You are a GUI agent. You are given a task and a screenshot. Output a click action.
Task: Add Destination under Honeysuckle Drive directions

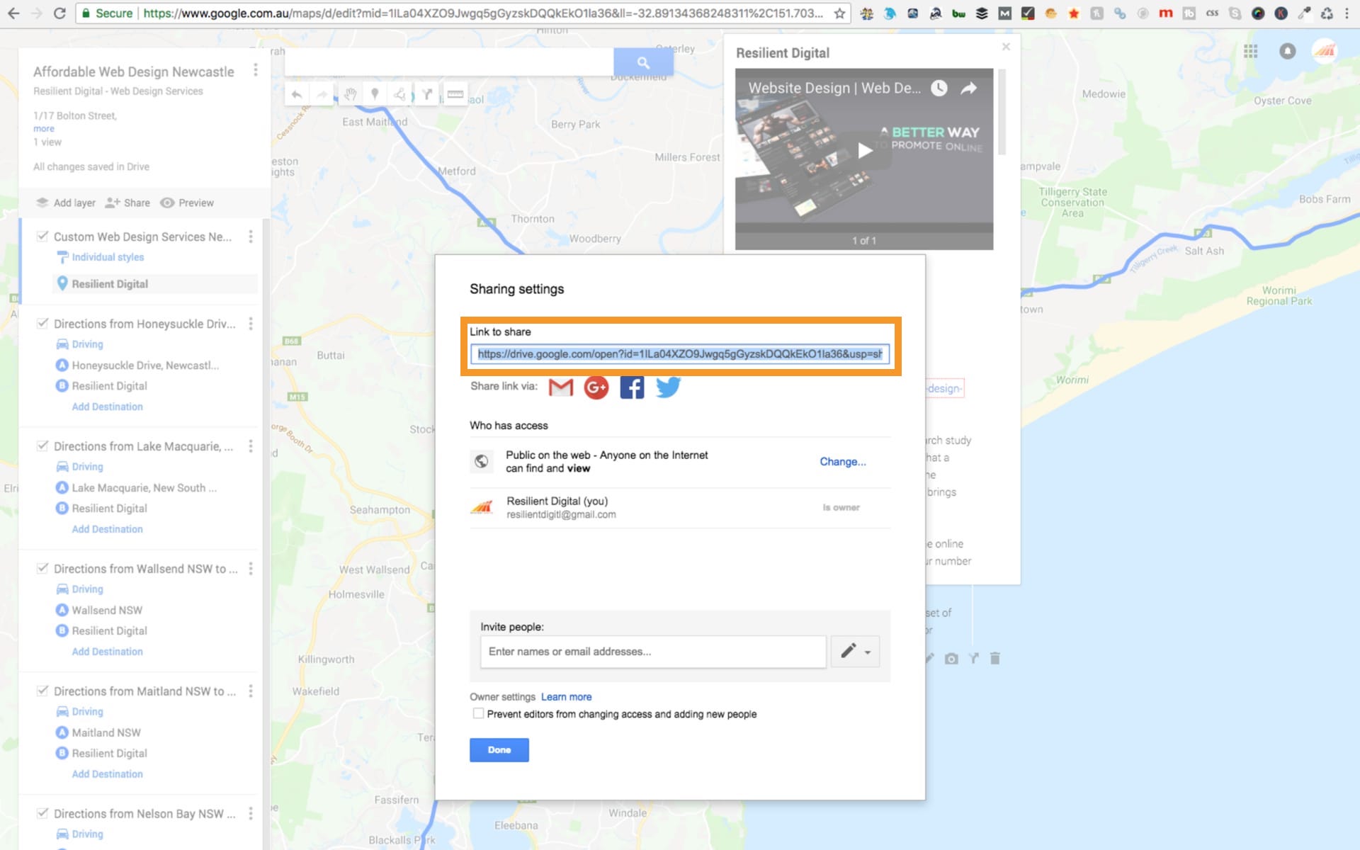(107, 407)
